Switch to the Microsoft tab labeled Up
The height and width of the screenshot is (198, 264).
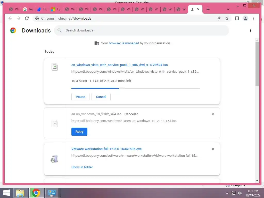click(56, 9)
